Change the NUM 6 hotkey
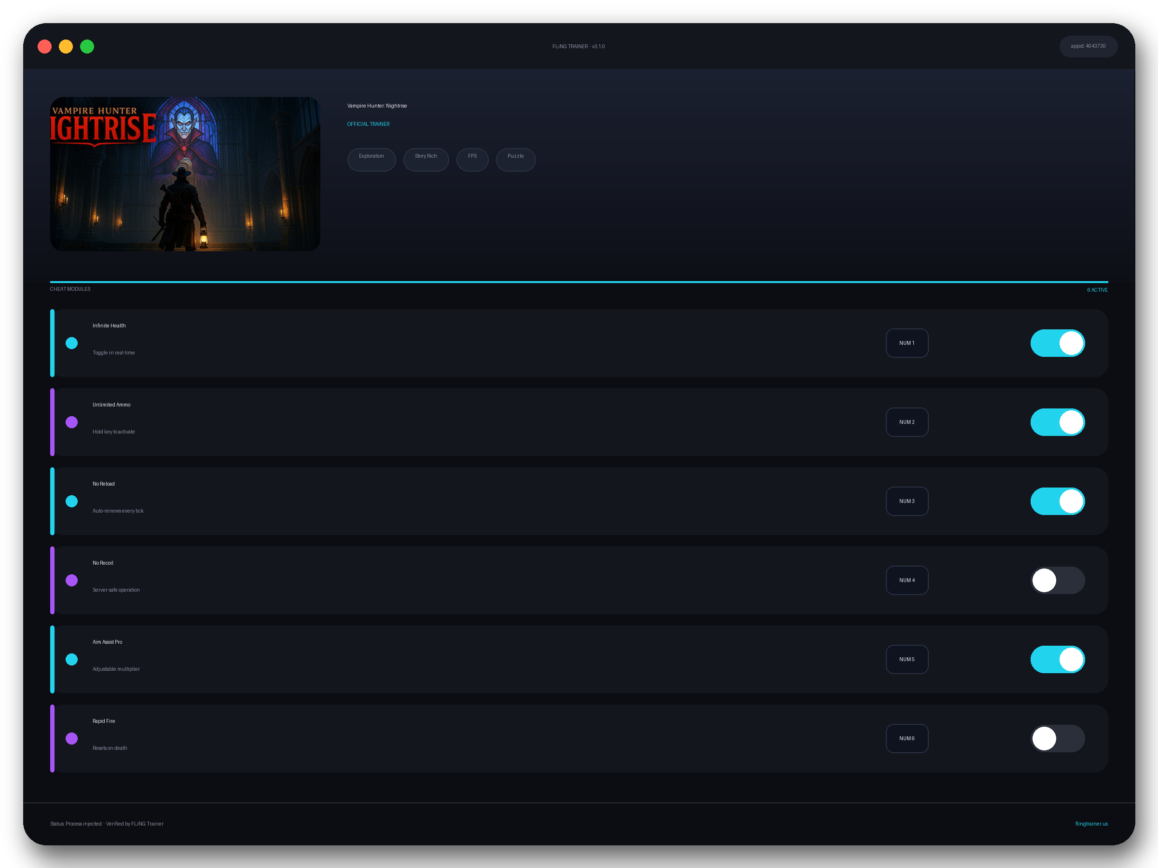The image size is (1158, 868). point(907,738)
